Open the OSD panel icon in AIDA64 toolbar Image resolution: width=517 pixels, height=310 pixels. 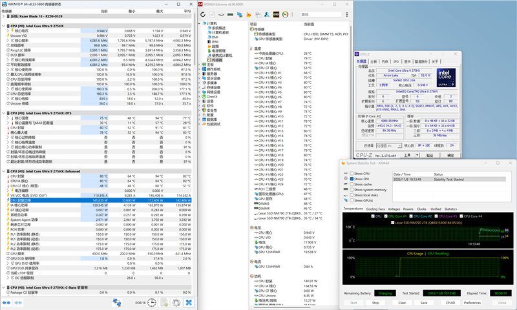coord(277,14)
